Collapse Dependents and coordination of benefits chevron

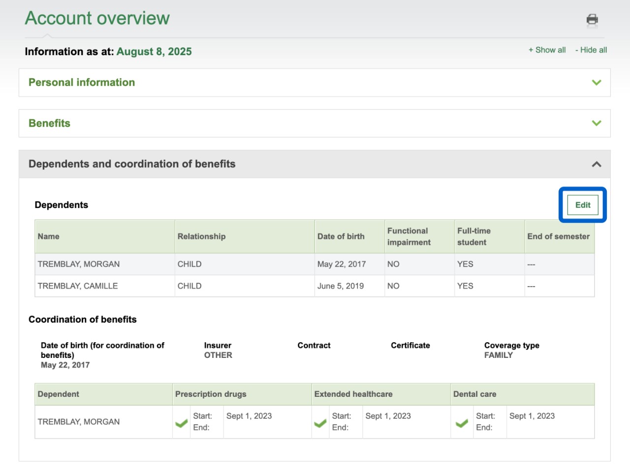click(x=596, y=164)
